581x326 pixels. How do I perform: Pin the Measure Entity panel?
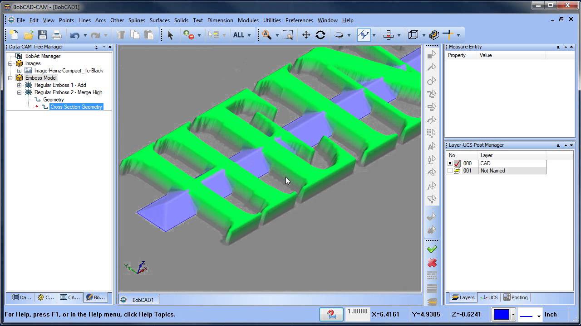558,47
